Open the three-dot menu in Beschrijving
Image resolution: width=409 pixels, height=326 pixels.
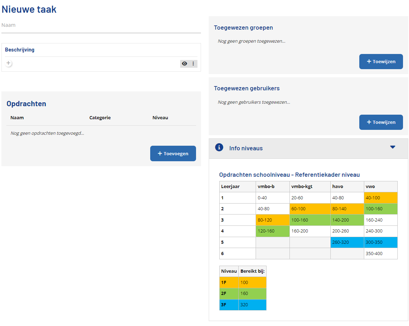[193, 64]
